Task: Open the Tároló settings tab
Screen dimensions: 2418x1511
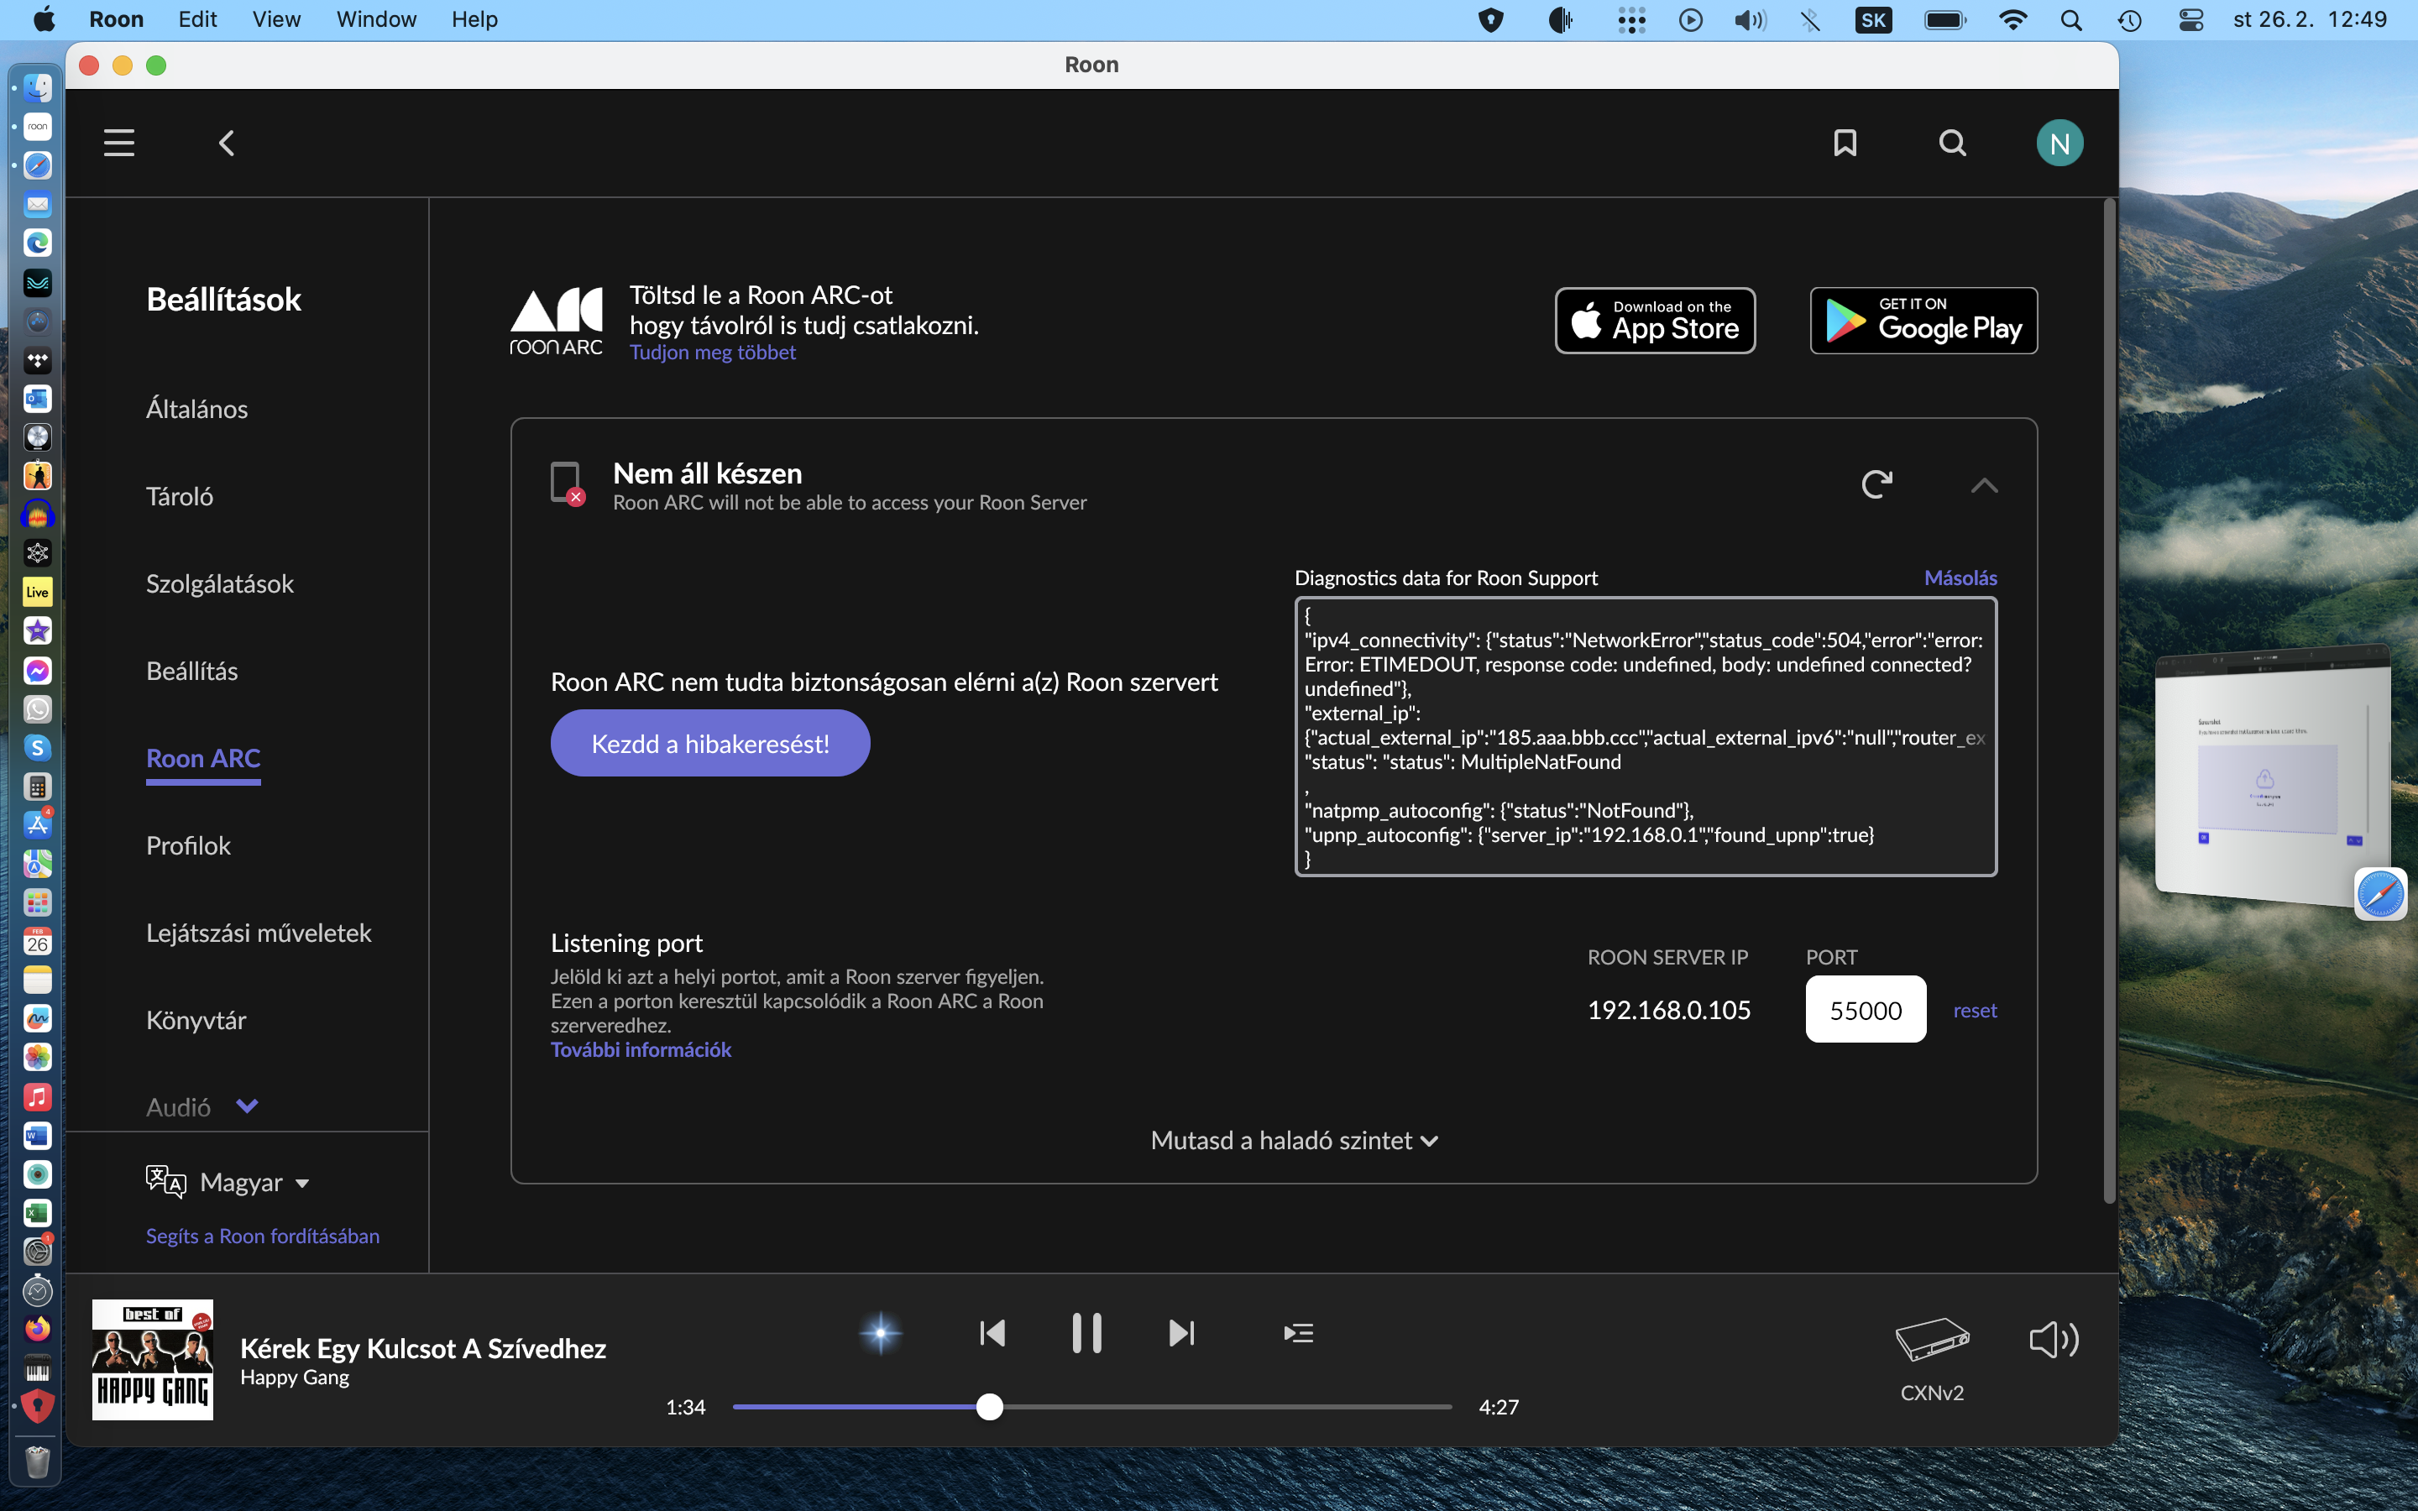Action: pos(180,497)
